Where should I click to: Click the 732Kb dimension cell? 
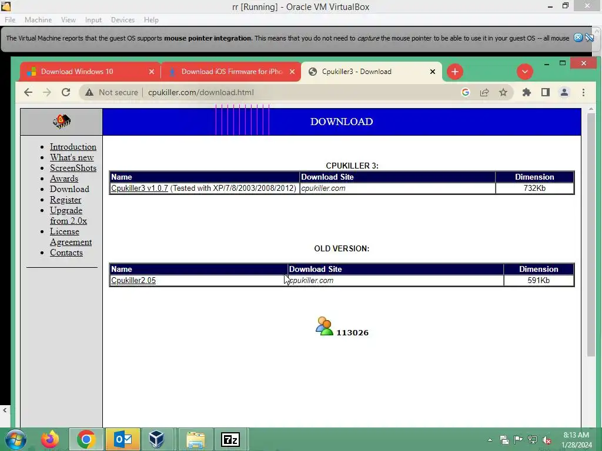[x=534, y=189]
